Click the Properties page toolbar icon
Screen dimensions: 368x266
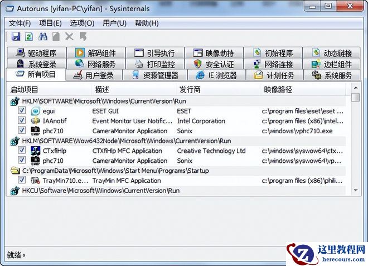[x=56, y=37]
